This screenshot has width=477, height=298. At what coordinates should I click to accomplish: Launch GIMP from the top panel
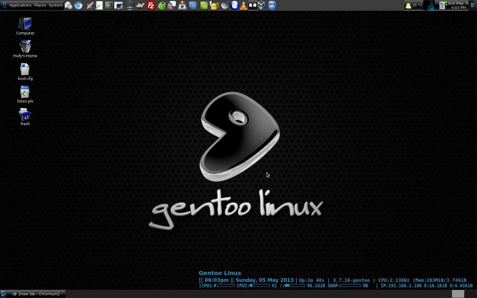pyautogui.click(x=140, y=5)
